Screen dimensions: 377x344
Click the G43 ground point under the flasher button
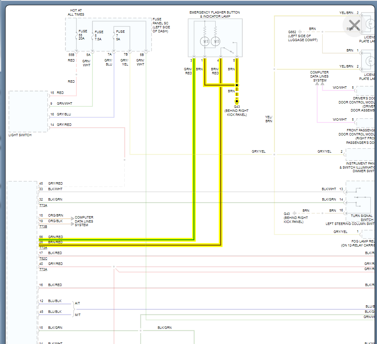(237, 101)
